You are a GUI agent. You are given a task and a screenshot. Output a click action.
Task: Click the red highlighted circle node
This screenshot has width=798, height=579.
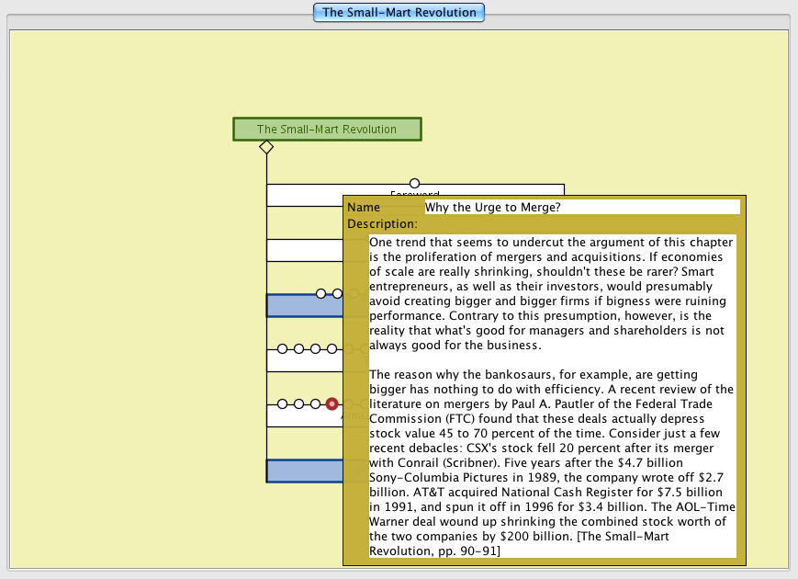point(332,403)
